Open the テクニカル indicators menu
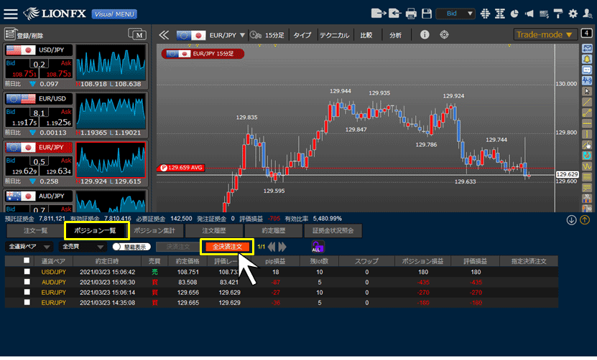This screenshot has height=360, width=597. coord(334,35)
